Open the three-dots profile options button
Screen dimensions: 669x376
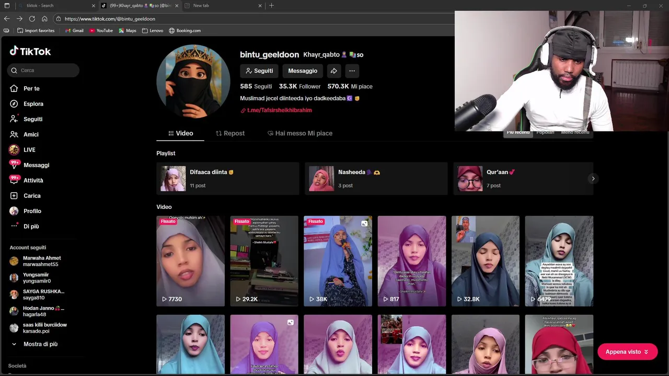click(x=352, y=71)
